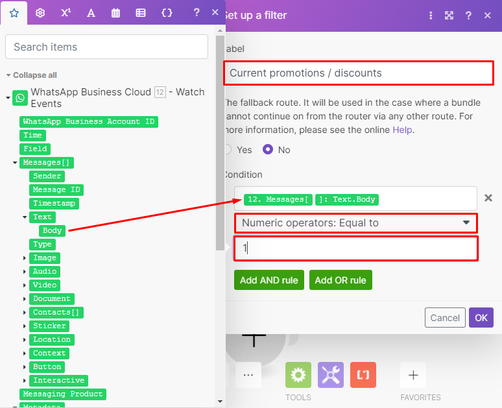
Task: Select the Messaging Product pill
Action: point(63,394)
